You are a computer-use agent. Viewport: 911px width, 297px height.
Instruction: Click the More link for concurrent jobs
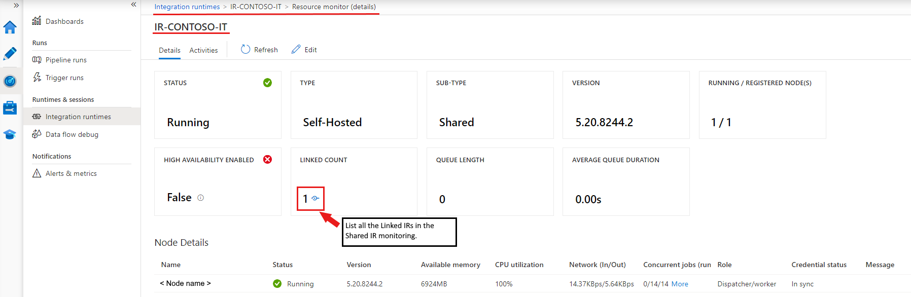(x=680, y=284)
